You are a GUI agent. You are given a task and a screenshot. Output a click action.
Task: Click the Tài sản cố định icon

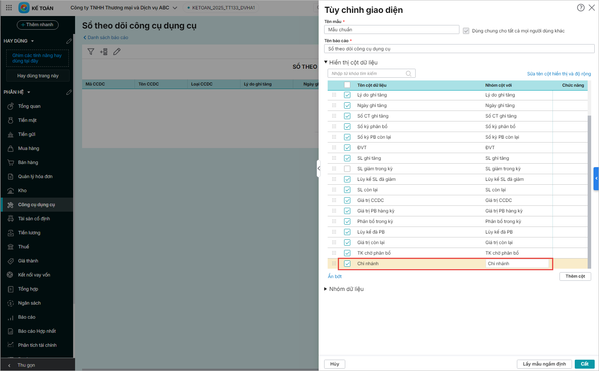11,219
